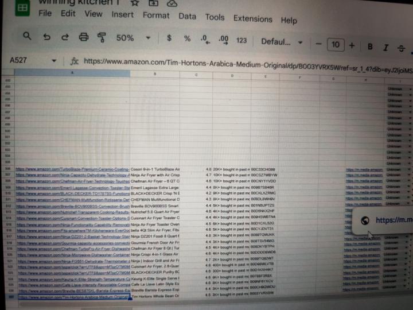
Task: Select cell "Ninja DZ201 Foodi 8 Quart"
Action: click(x=155, y=236)
